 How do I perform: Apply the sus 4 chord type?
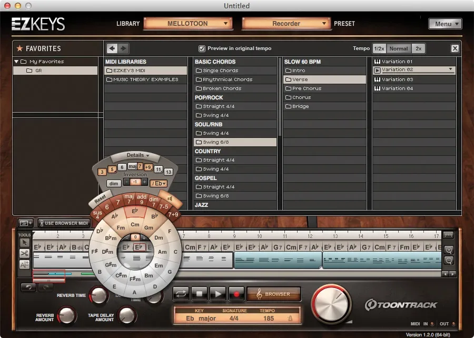pos(97,214)
